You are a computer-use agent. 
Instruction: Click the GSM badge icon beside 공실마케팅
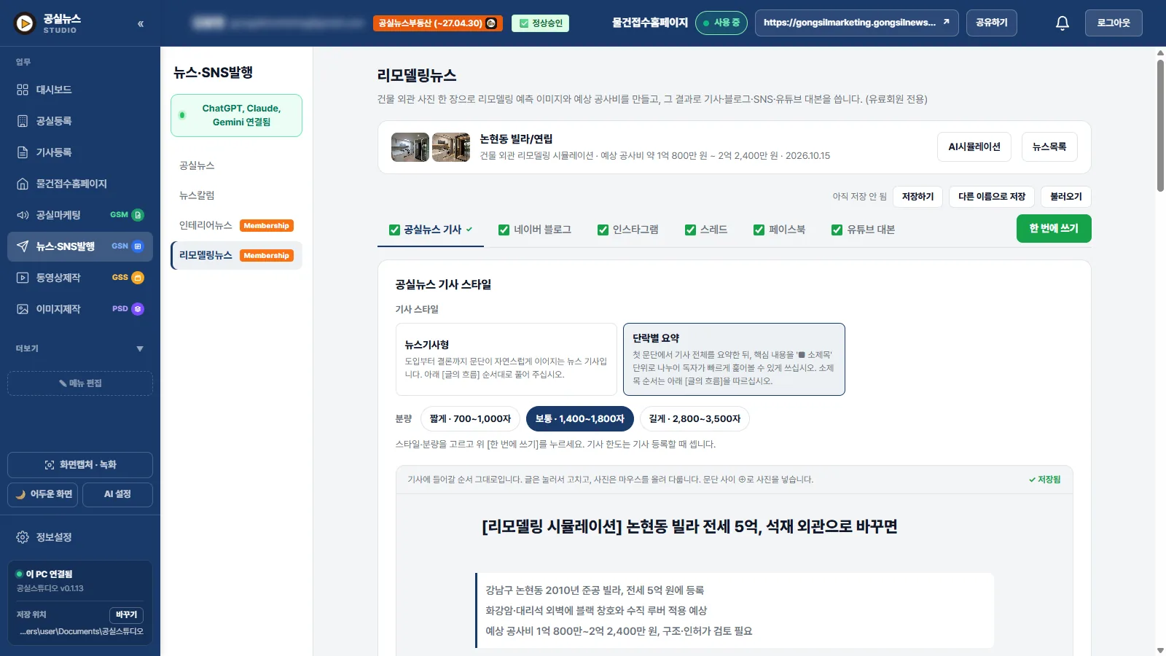tap(138, 215)
